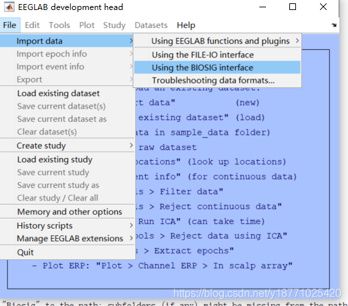Open the Help menu
This screenshot has width=348, height=306.
click(186, 25)
